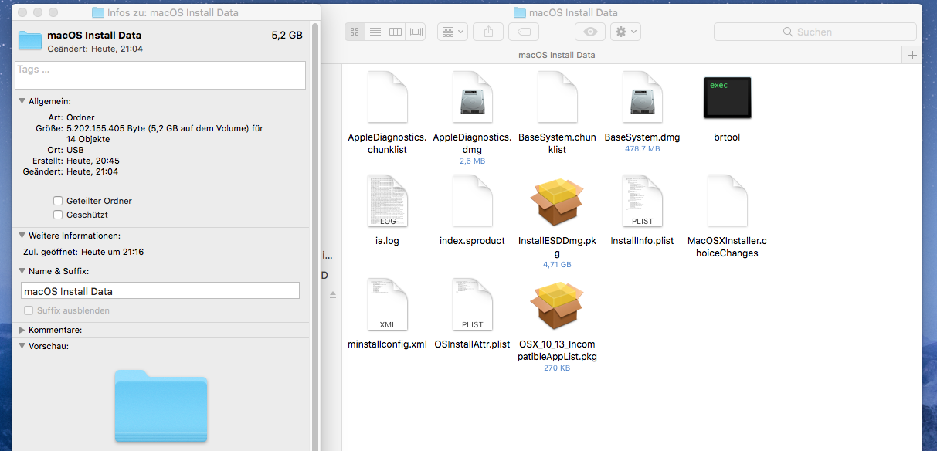937x451 pixels.
Task: Click the index.sproduct name label
Action: point(472,241)
